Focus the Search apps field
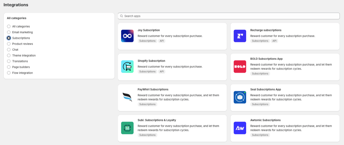344x145 pixels. pos(229,16)
